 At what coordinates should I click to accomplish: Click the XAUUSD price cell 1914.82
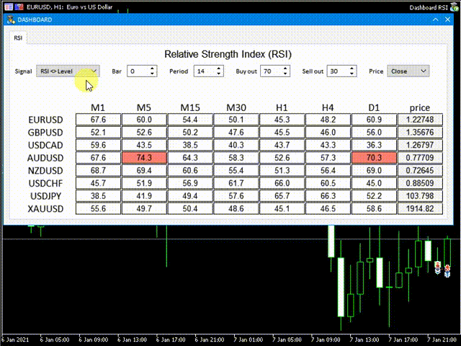coord(419,209)
